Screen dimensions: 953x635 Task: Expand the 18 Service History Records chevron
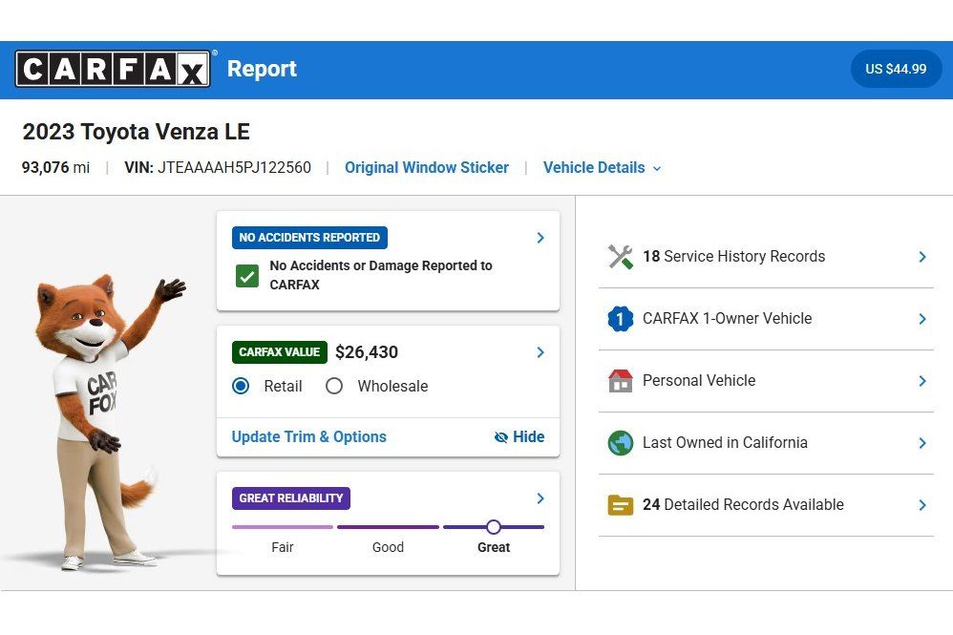pos(922,257)
